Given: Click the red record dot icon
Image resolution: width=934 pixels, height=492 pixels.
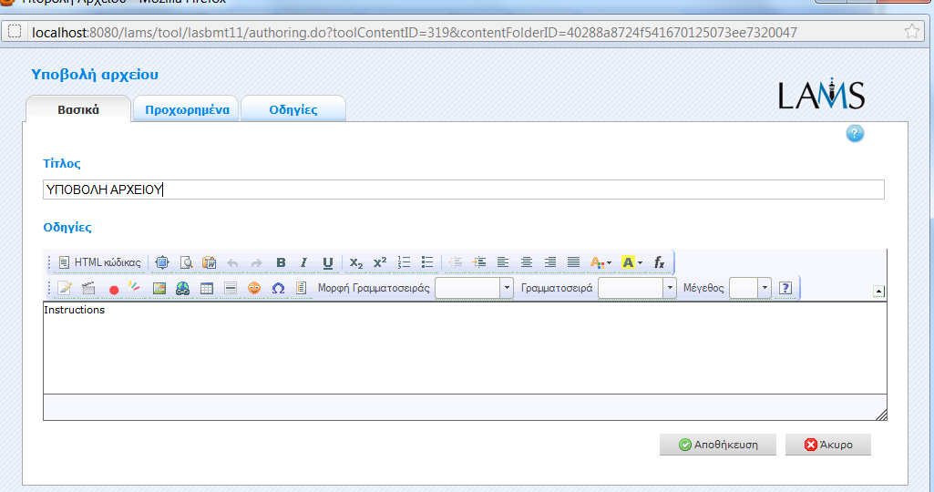Looking at the screenshot, I should [x=114, y=290].
